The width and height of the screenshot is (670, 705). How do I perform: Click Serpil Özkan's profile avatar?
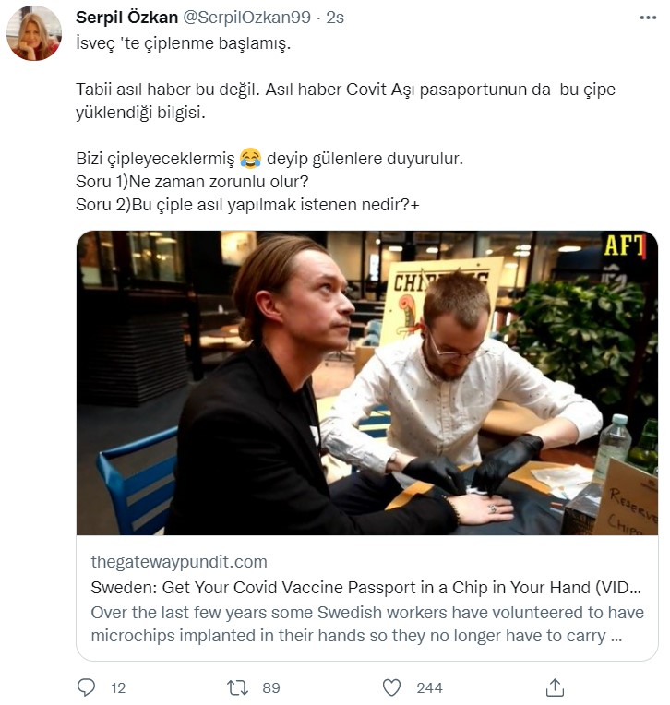coord(34,33)
